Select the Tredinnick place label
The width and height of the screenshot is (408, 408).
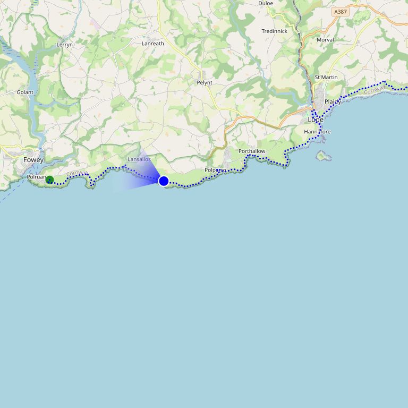click(275, 31)
